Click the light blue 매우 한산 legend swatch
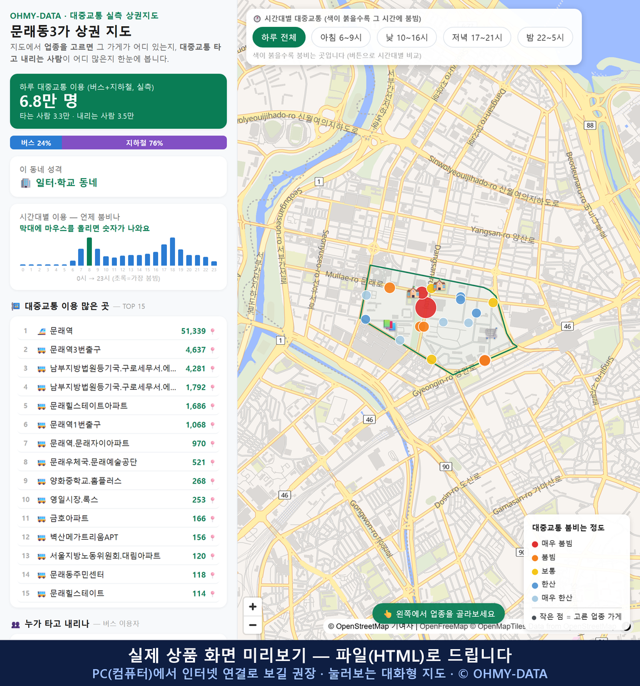Image resolution: width=640 pixels, height=686 pixels. coord(534,599)
